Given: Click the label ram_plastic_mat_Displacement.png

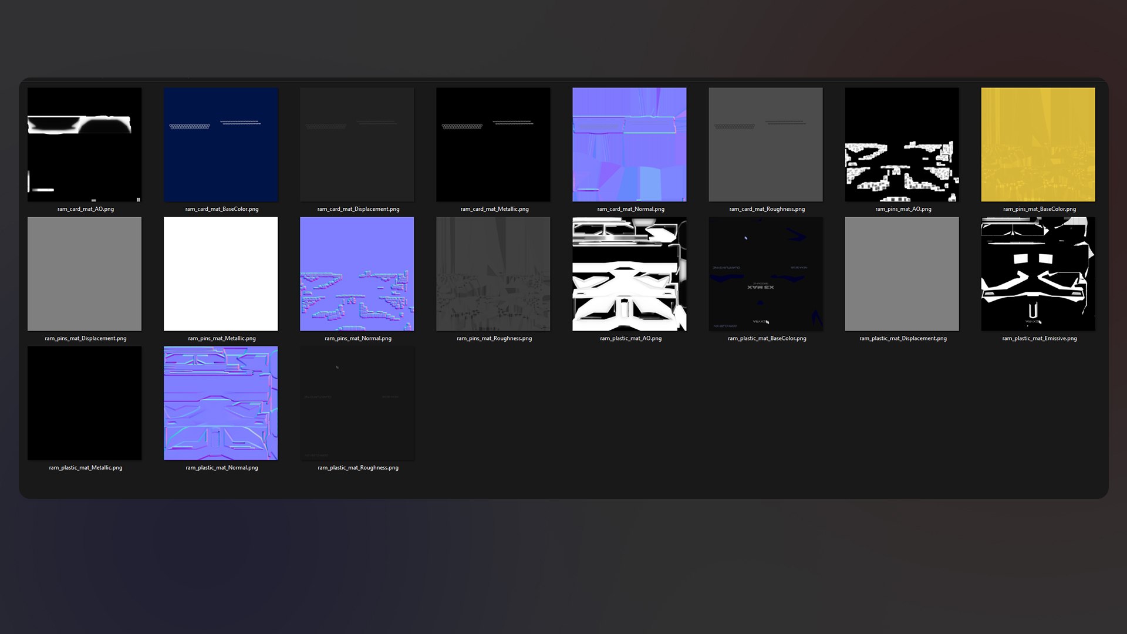Looking at the screenshot, I should (x=903, y=338).
